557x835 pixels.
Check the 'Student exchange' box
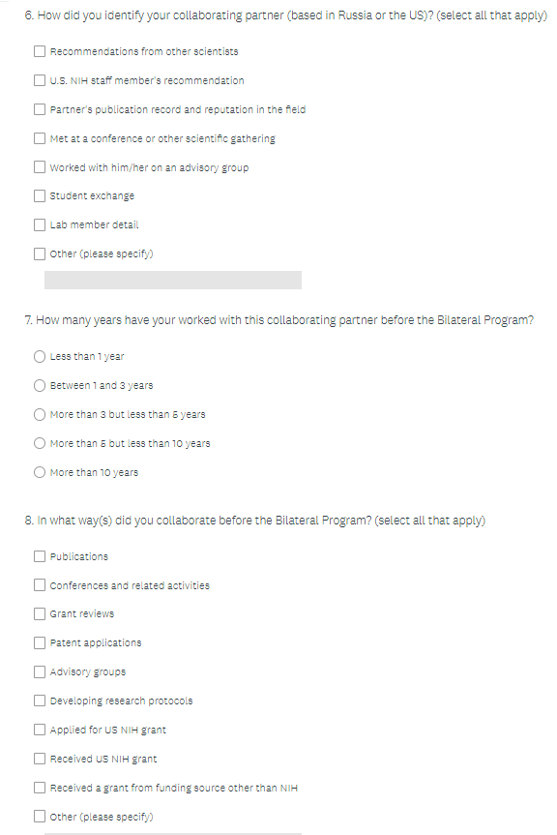40,195
